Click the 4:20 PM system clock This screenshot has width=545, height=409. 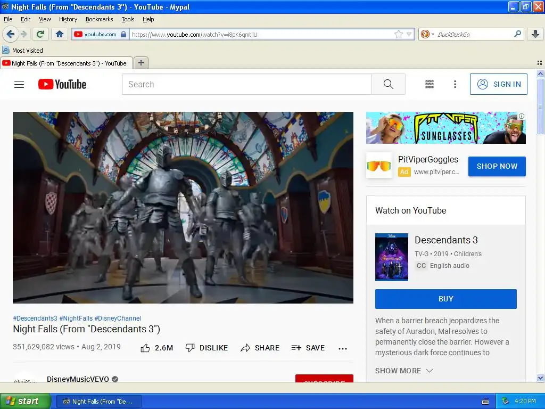[525, 401]
